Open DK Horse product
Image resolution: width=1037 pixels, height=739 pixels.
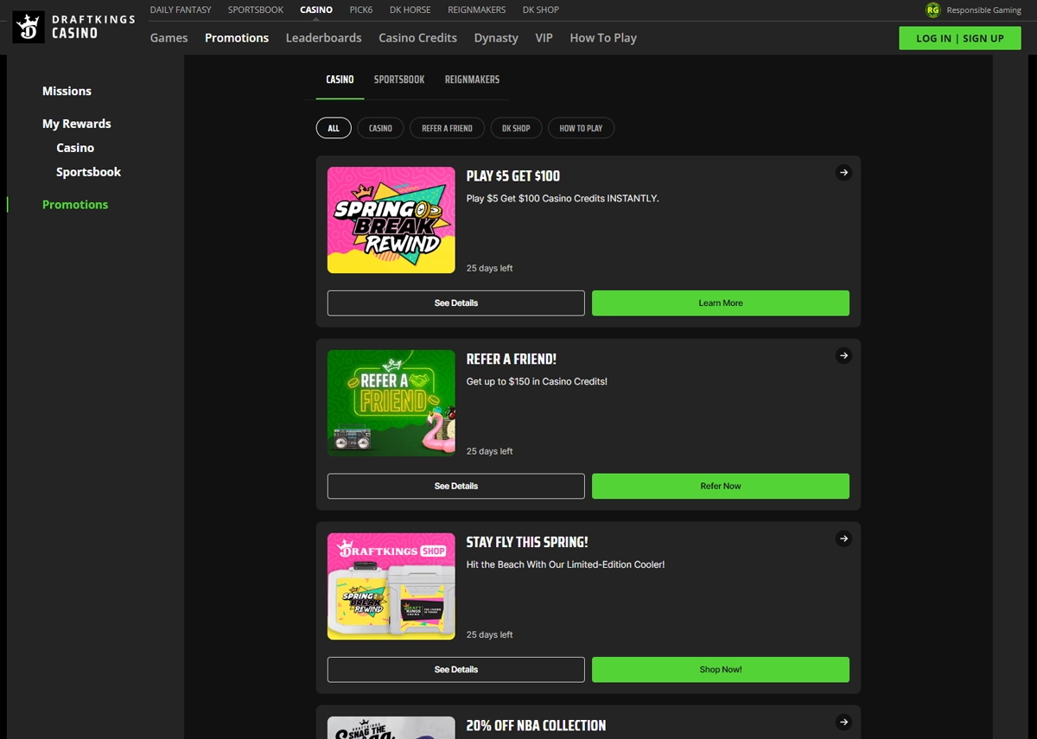point(410,10)
